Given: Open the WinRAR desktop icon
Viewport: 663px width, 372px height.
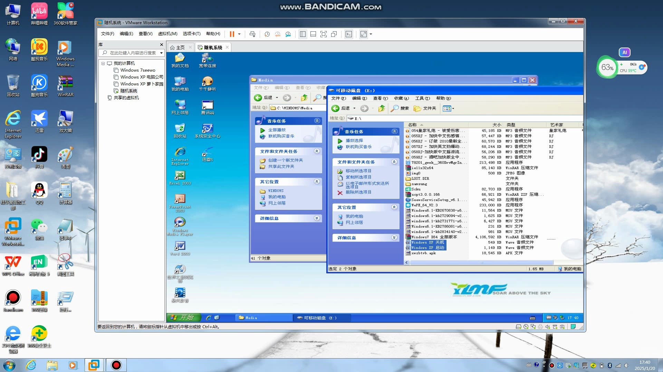Looking at the screenshot, I should pyautogui.click(x=66, y=86).
